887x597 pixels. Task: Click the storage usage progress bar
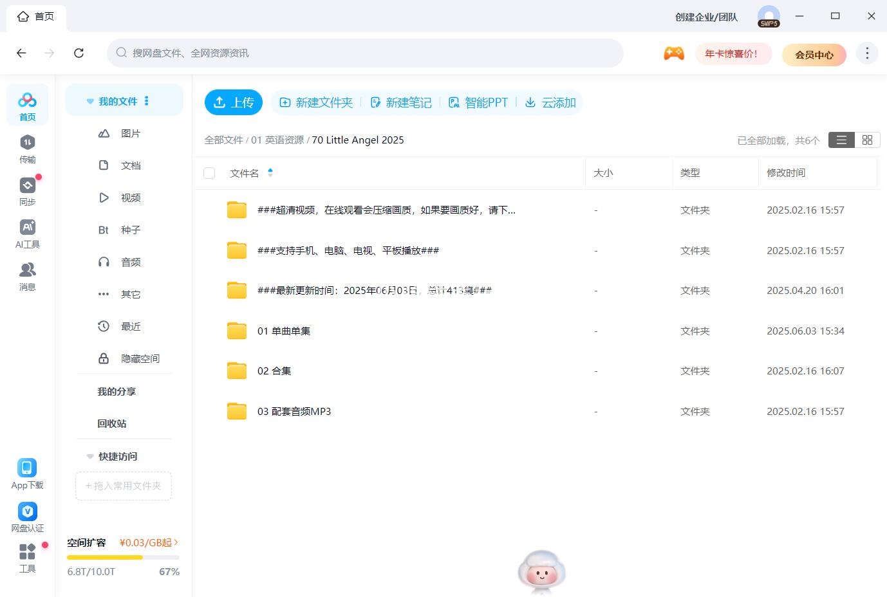tap(123, 557)
